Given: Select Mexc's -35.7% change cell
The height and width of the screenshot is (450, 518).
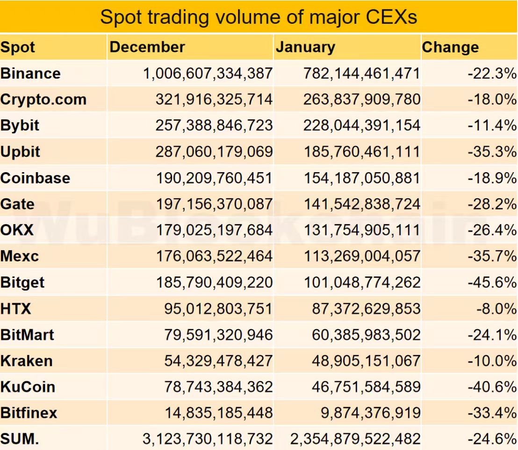Looking at the screenshot, I should [x=492, y=256].
